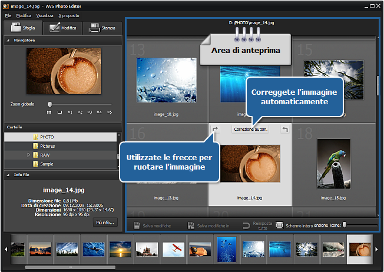Viewport: 384px width, 272px height.
Task: Open the Modifica menu in menu bar
Action: click(24, 16)
